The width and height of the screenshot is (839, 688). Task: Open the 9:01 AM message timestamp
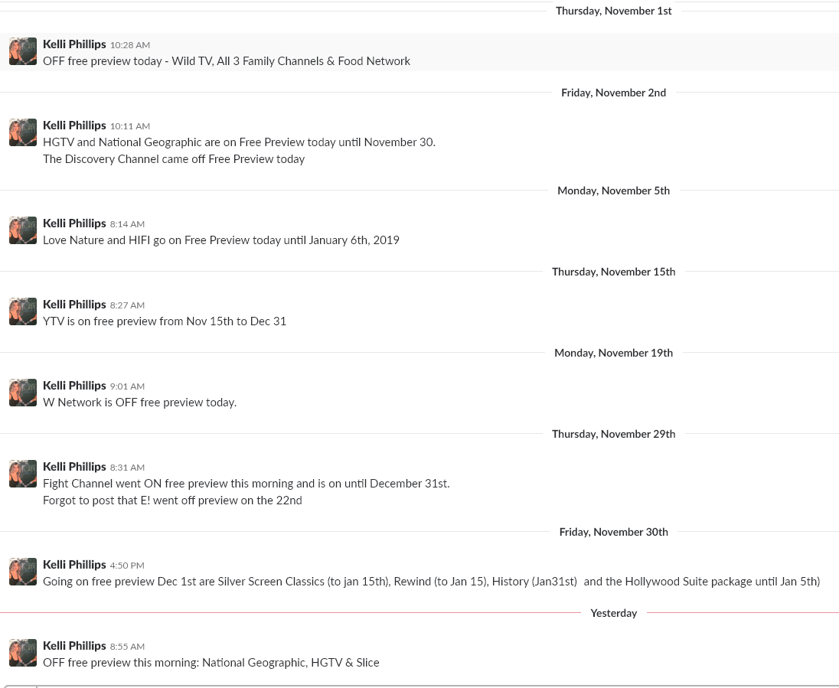click(x=127, y=386)
